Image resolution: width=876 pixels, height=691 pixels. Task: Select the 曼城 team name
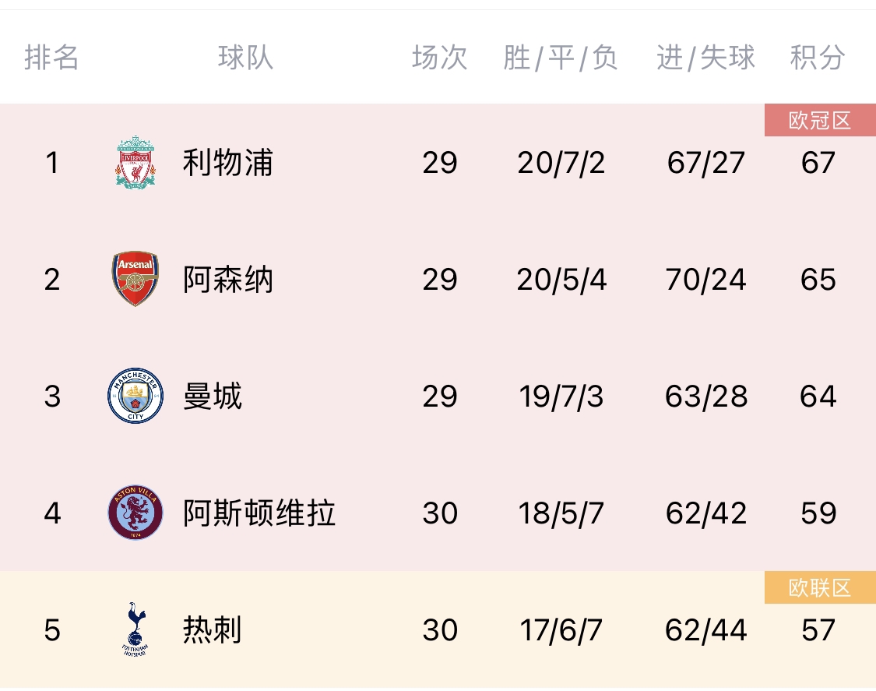[213, 397]
